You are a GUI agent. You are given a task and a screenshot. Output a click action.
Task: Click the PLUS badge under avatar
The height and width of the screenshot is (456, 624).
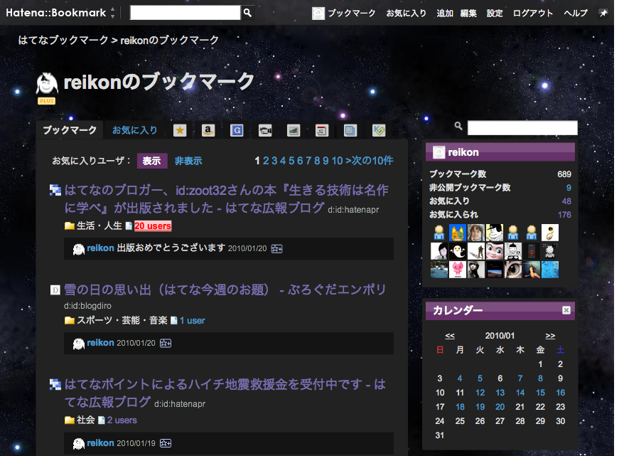point(47,101)
